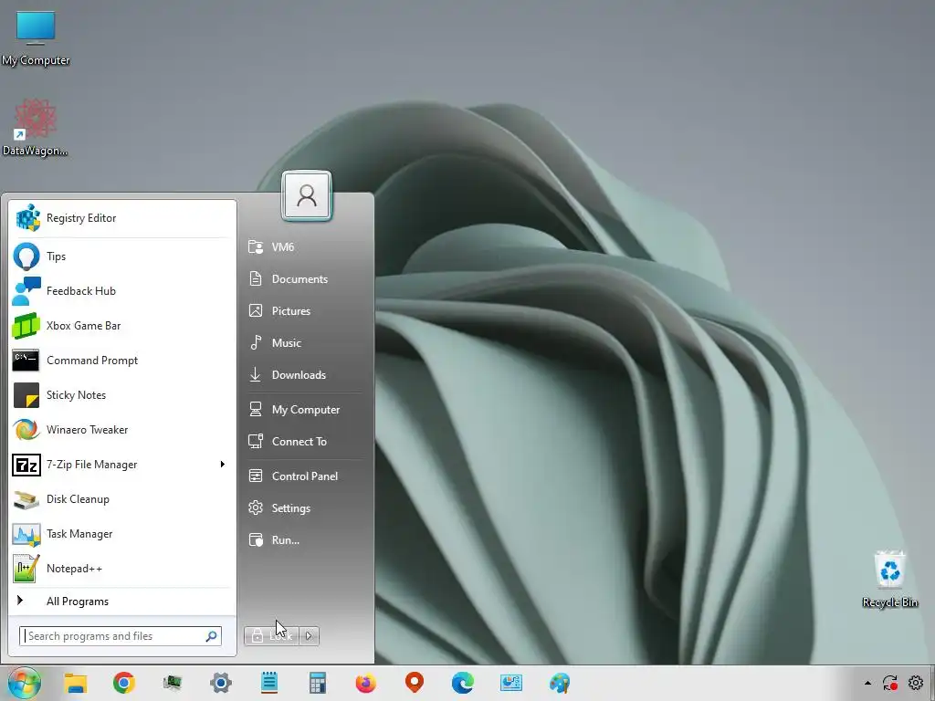Launch the Tips app

pyautogui.click(x=122, y=256)
